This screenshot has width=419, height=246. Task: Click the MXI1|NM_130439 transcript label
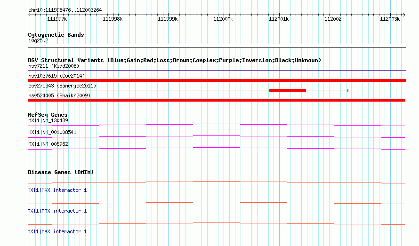48,120
